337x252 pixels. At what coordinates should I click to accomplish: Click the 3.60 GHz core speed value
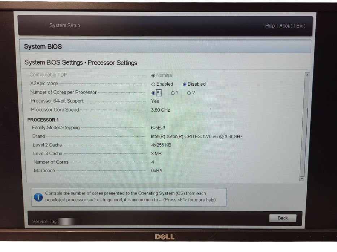tap(160, 110)
